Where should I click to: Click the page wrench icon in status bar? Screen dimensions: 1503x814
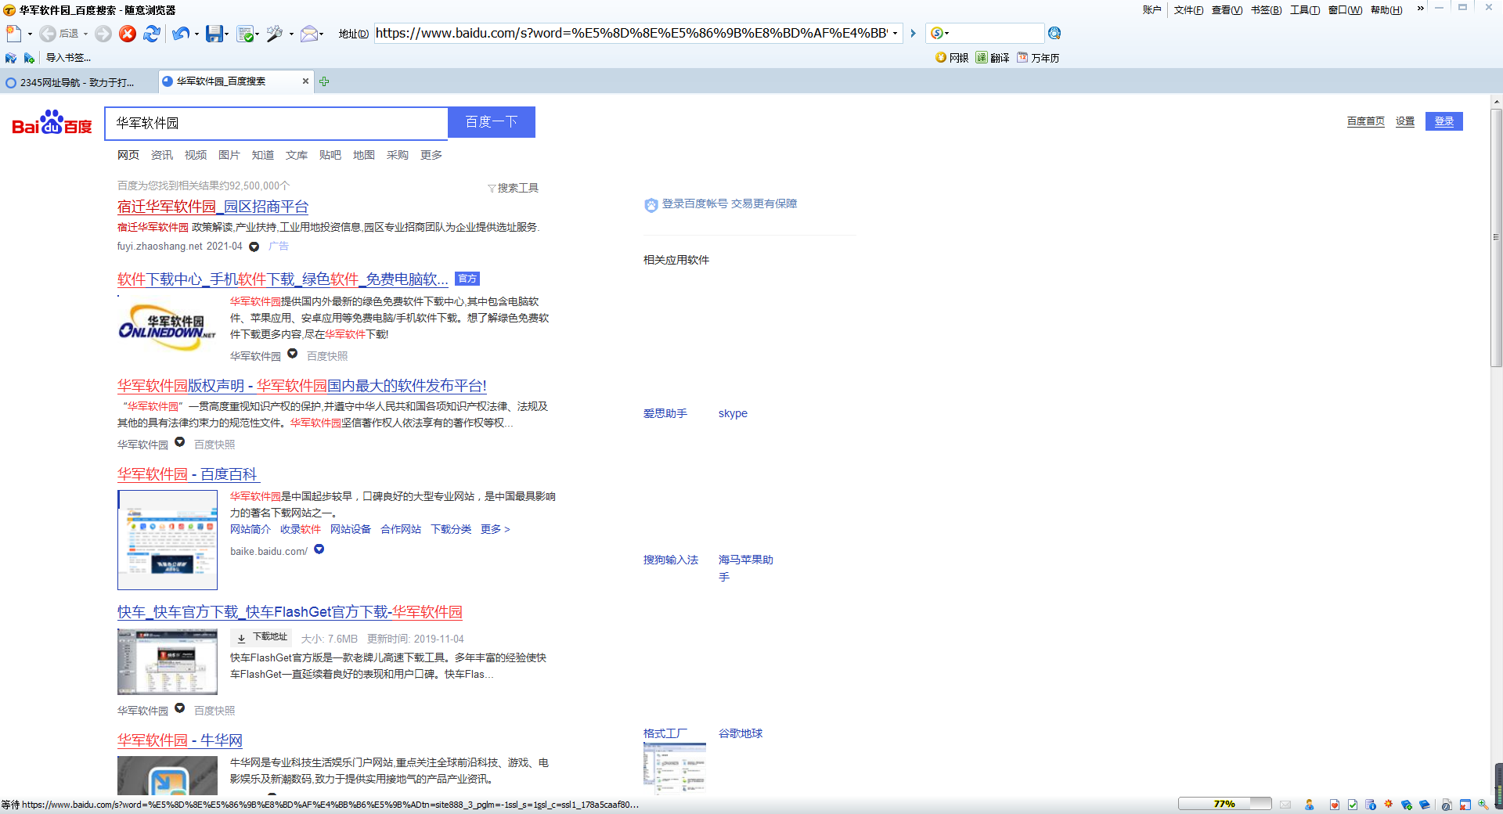(x=1447, y=805)
